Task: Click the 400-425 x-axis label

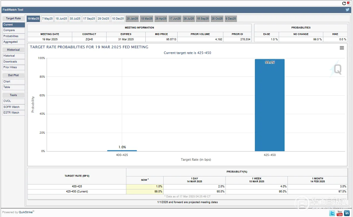Action: (x=122, y=155)
